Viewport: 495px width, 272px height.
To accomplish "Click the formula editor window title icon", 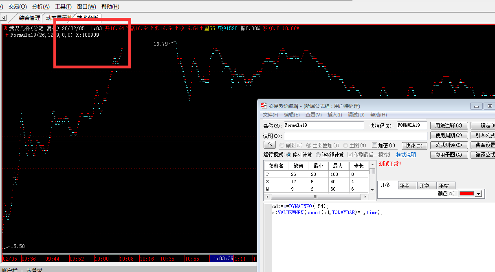I will [264, 106].
